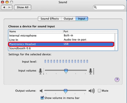Click the loud speaker icon for output
This screenshot has height=103, width=127.
(92, 91)
